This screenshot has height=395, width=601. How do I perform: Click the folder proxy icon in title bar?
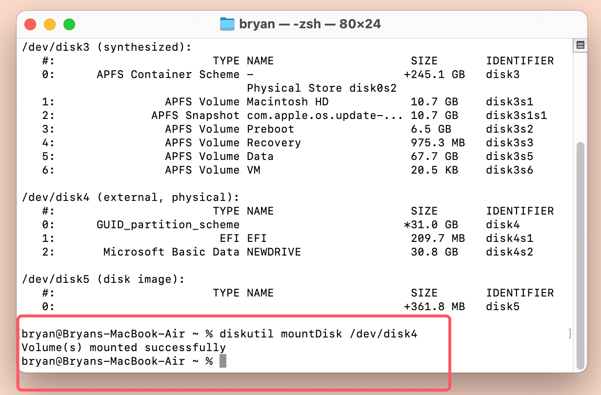click(x=227, y=24)
